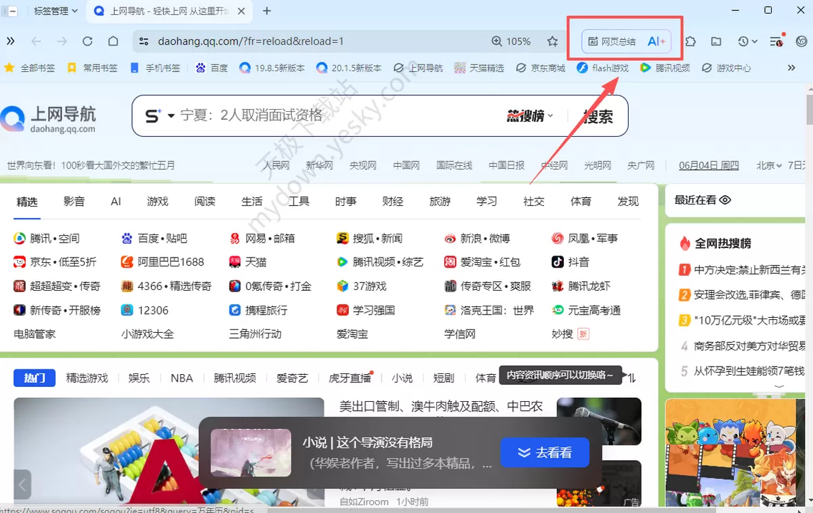Open 常用书签 bookmarks folder
This screenshot has height=513, width=813.
point(93,68)
